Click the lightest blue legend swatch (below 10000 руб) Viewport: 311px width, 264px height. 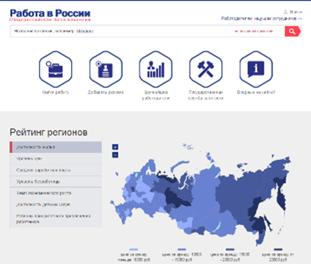click(x=134, y=249)
